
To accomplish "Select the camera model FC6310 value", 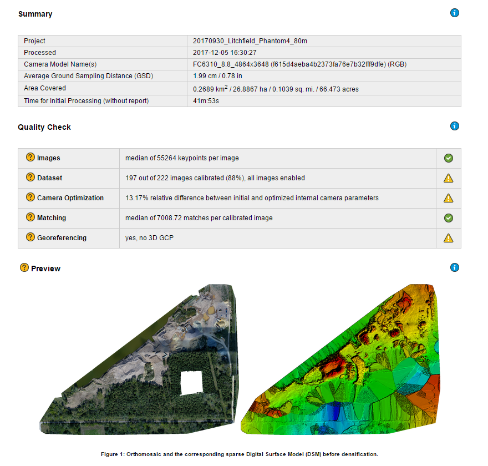I will 299,64.
